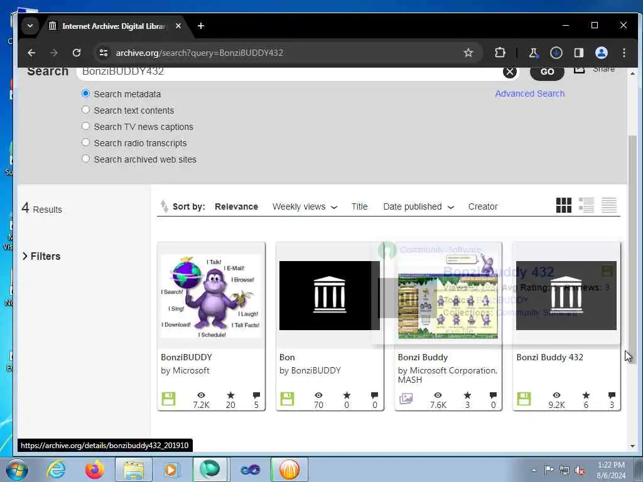
Task: Click the browser forward arrow
Action: [x=54, y=53]
